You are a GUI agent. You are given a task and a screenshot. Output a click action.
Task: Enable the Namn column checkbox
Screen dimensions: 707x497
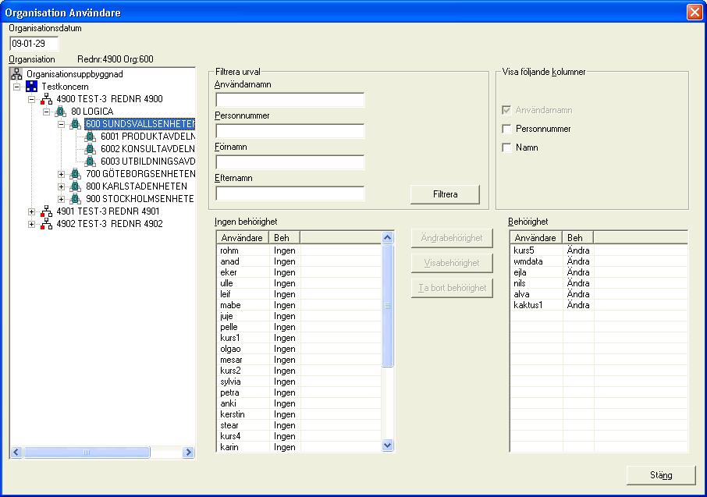(x=506, y=147)
